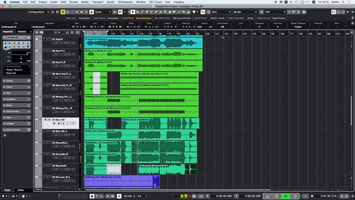This screenshot has width=355, height=200.
Task: Select the Range Selection tool
Action: [x=138, y=12]
